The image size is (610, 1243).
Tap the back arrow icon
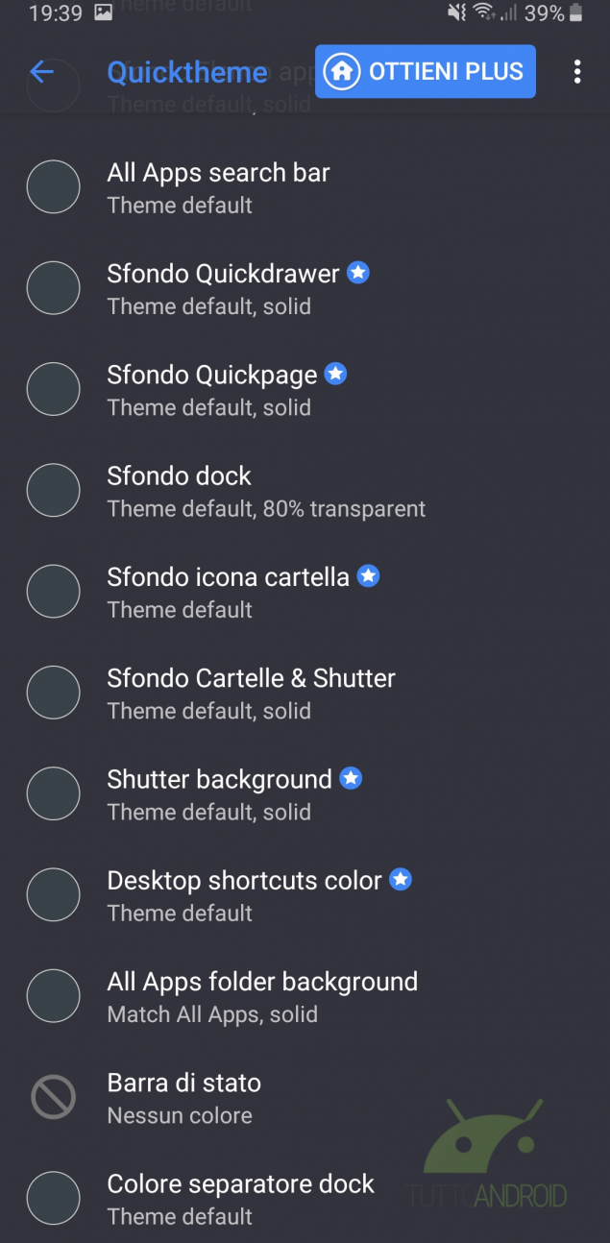click(41, 72)
